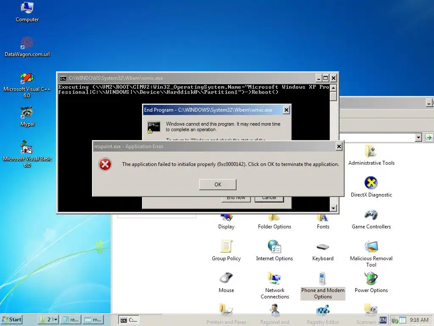Open Administrative Tools in Control Panel
This screenshot has height=326, width=434.
371,155
